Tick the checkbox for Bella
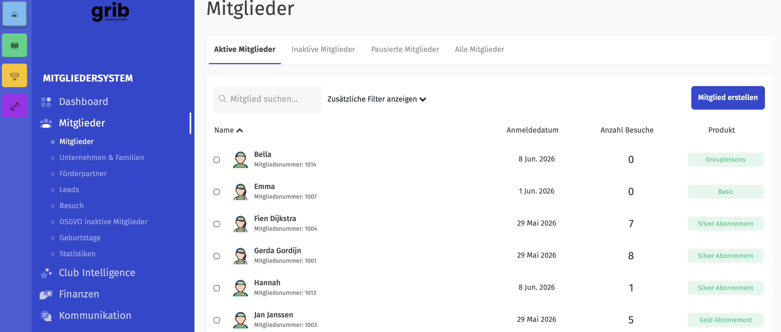This screenshot has width=781, height=332. tap(216, 160)
